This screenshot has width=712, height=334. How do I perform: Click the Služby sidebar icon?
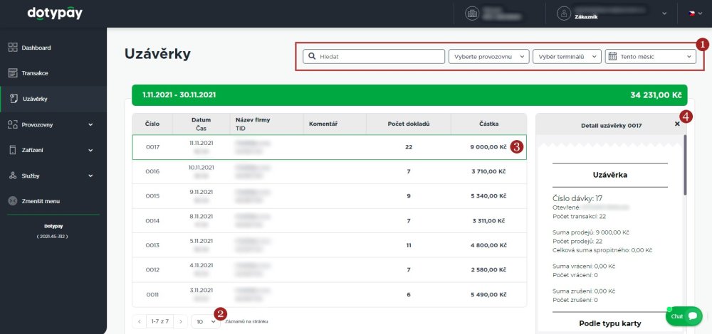13,176
